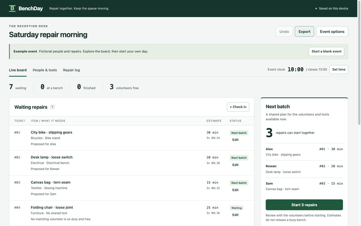361x226 pixels.
Task: Start a blank event
Action: [x=327, y=52]
